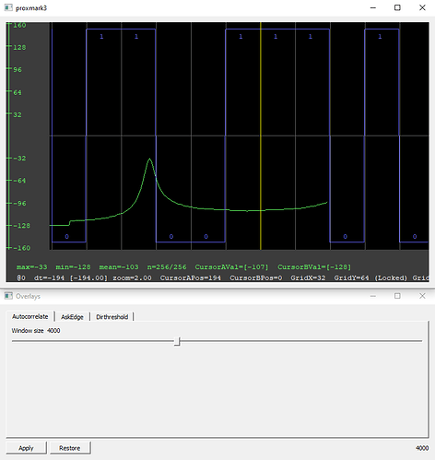Viewport: 435px width, 460px height.
Task: Click the slider track right of handle
Action: pos(301,341)
